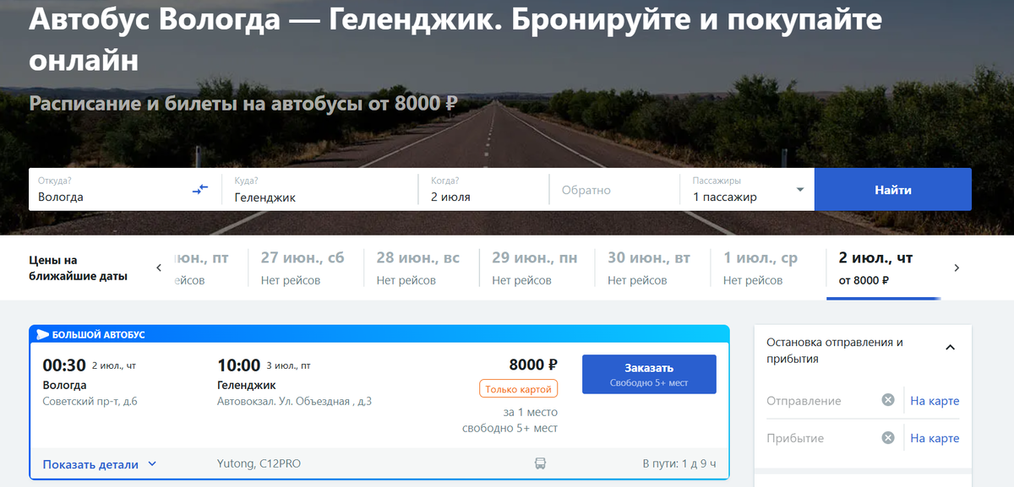Collapse the Остановка отправления и прибытия section
The width and height of the screenshot is (1014, 487).
(950, 347)
